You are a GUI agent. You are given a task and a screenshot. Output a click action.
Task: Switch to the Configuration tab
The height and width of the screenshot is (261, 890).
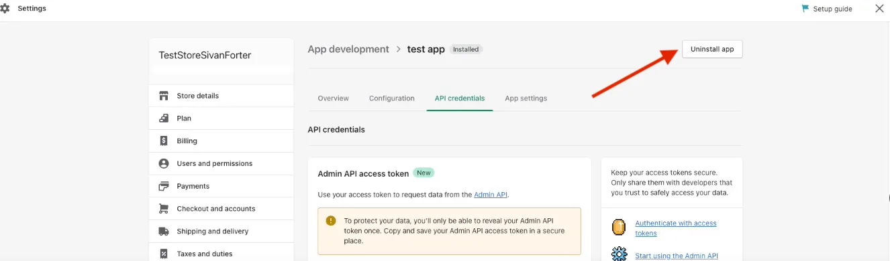(392, 98)
